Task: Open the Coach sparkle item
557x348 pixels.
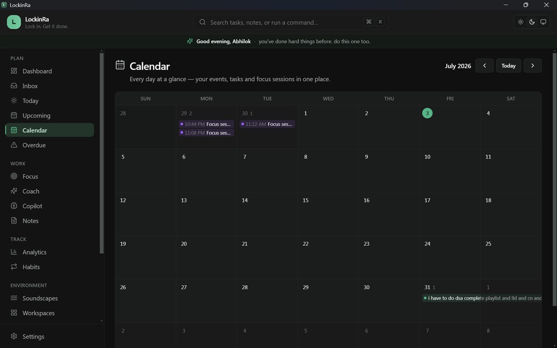Action: (50, 191)
